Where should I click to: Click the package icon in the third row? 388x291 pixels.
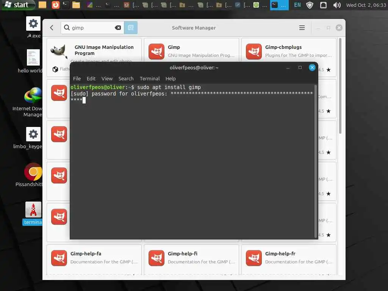pyautogui.click(x=59, y=134)
